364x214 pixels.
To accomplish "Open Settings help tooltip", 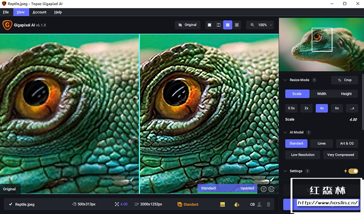I will (x=307, y=171).
